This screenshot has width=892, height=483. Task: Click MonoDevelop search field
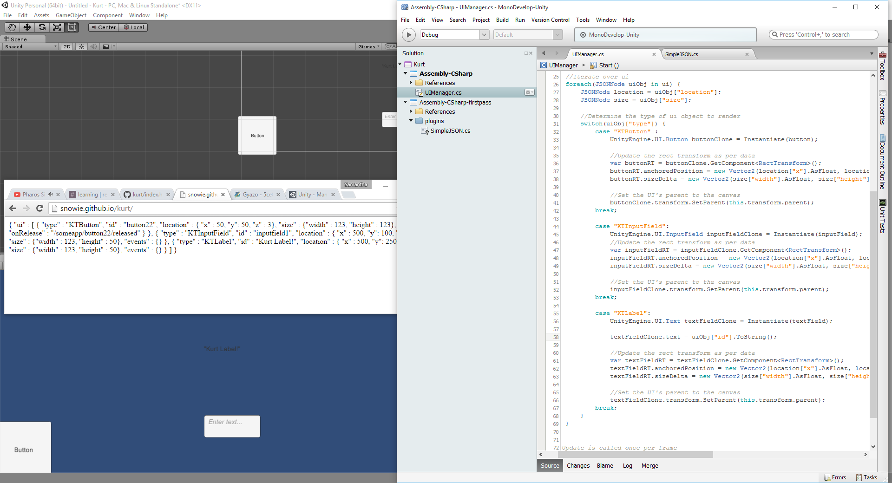(x=824, y=35)
